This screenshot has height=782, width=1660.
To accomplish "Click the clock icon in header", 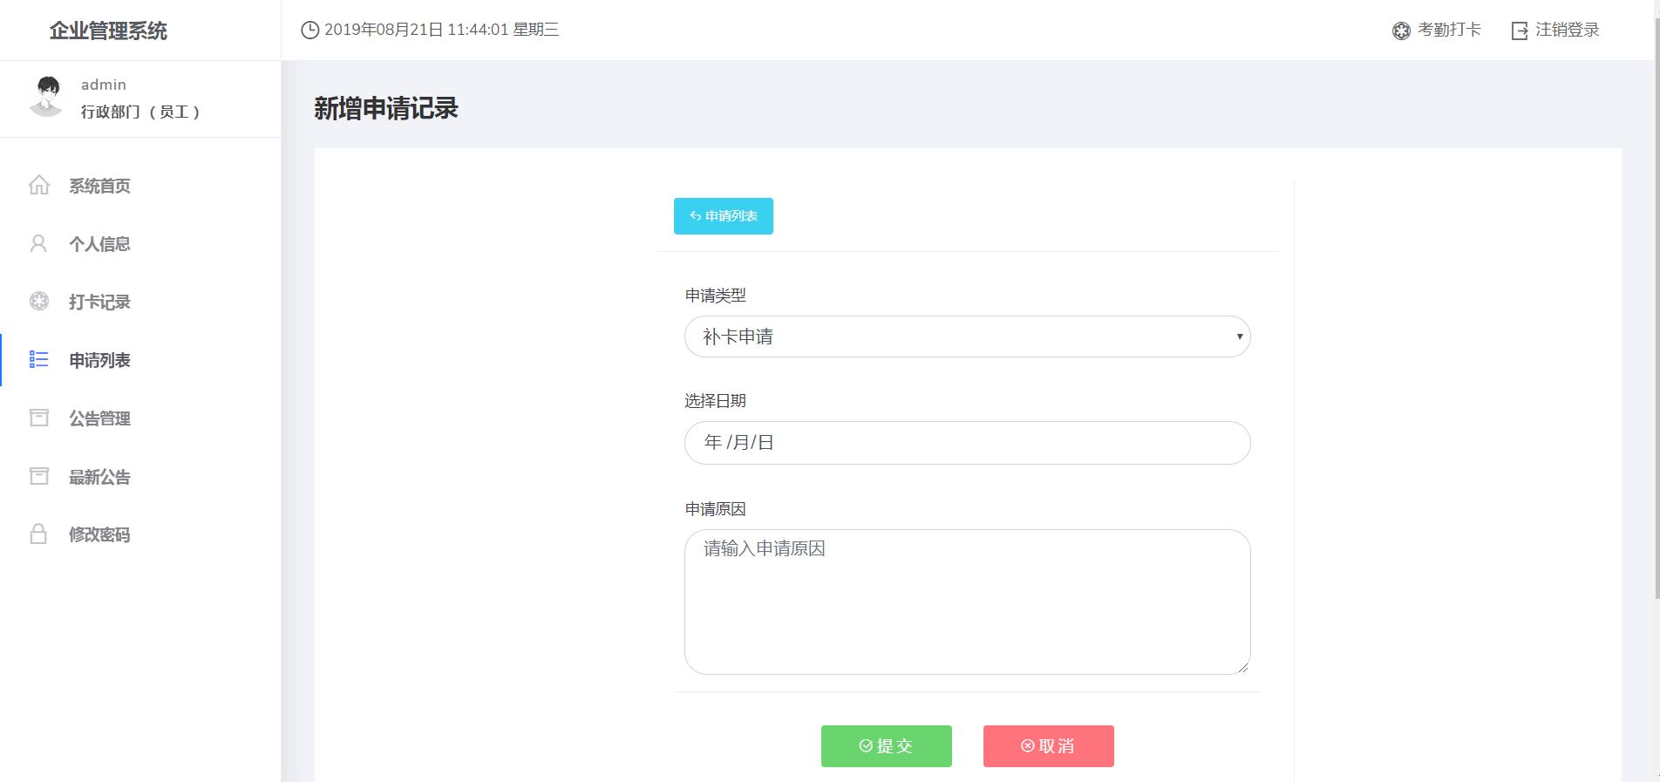I will tap(310, 30).
